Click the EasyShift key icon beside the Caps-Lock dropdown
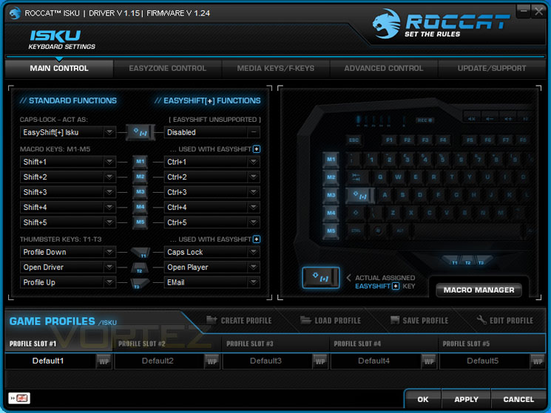Image resolution: width=551 pixels, height=413 pixels. (x=141, y=132)
